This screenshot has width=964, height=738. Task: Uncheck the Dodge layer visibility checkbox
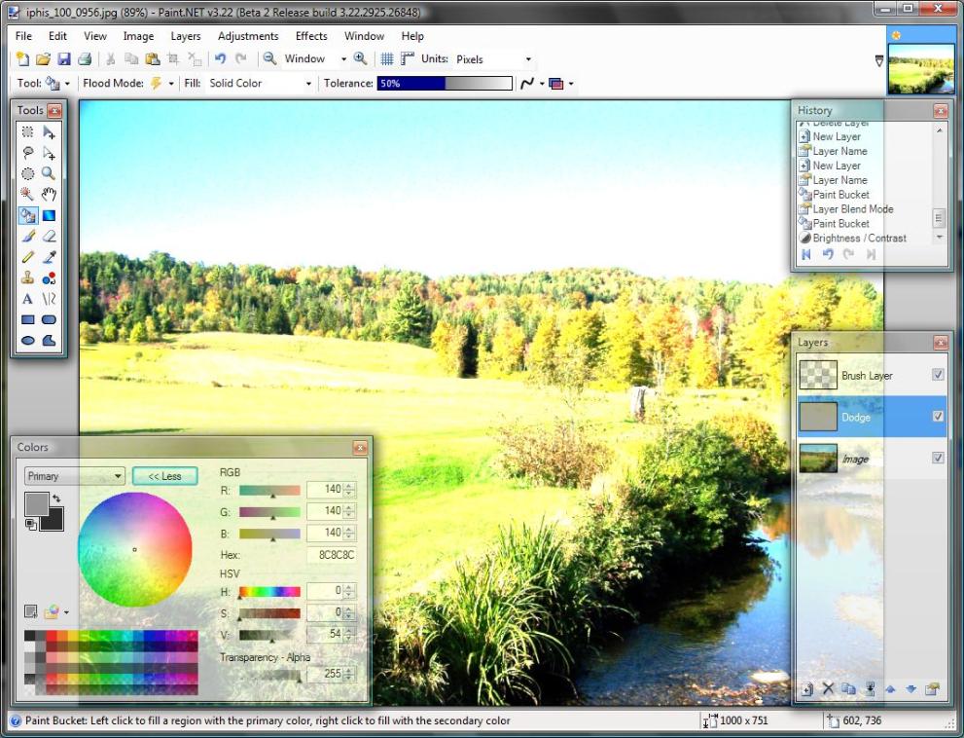coord(938,417)
